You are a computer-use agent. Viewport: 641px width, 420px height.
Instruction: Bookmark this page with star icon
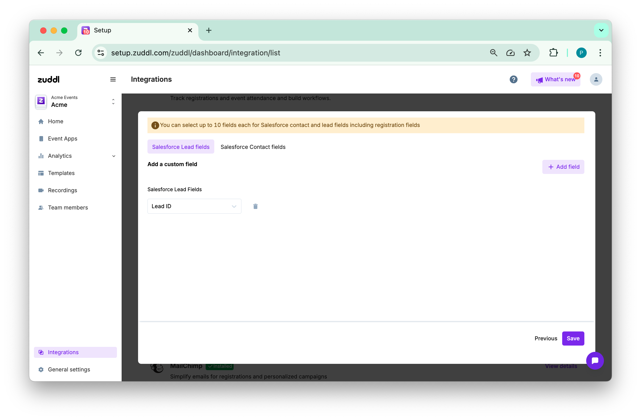point(527,52)
